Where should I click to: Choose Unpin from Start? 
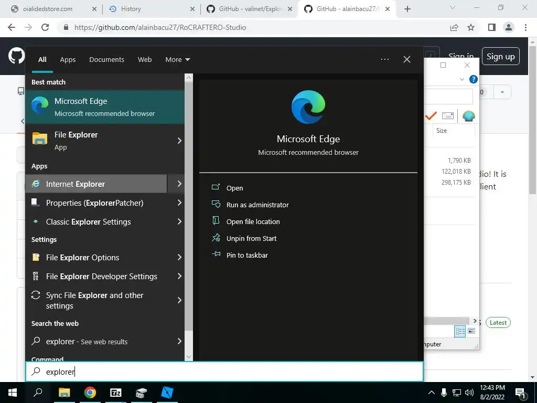point(251,238)
